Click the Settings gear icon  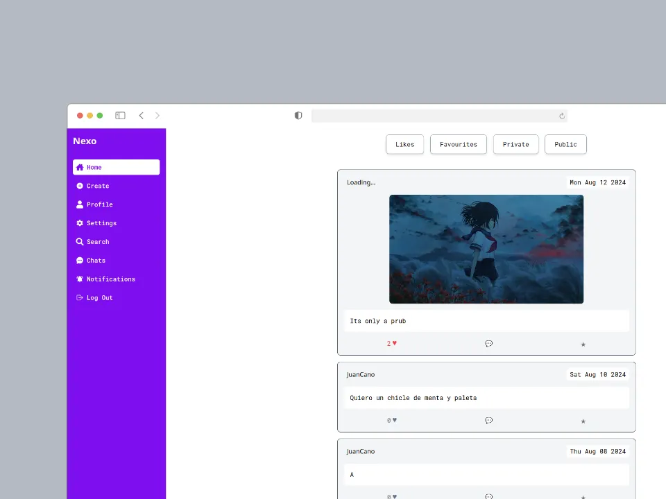(x=80, y=223)
